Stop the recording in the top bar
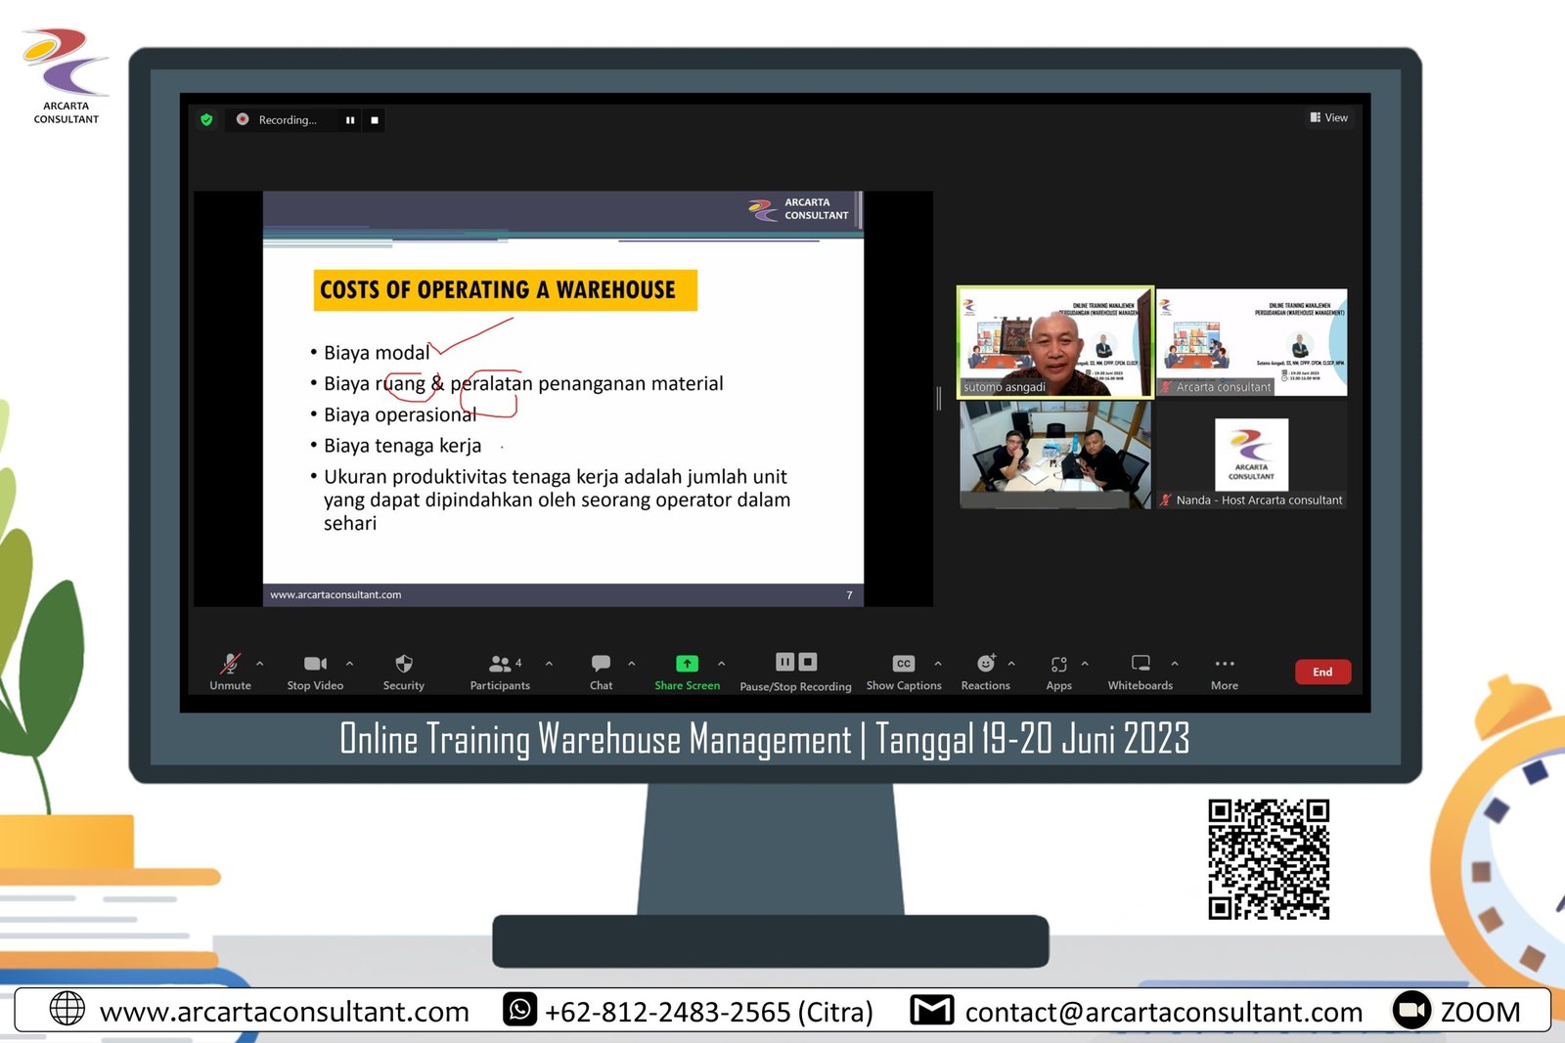 375,120
